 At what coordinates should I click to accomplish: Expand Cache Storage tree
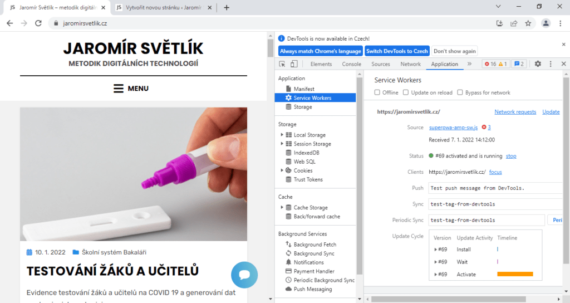click(x=282, y=207)
